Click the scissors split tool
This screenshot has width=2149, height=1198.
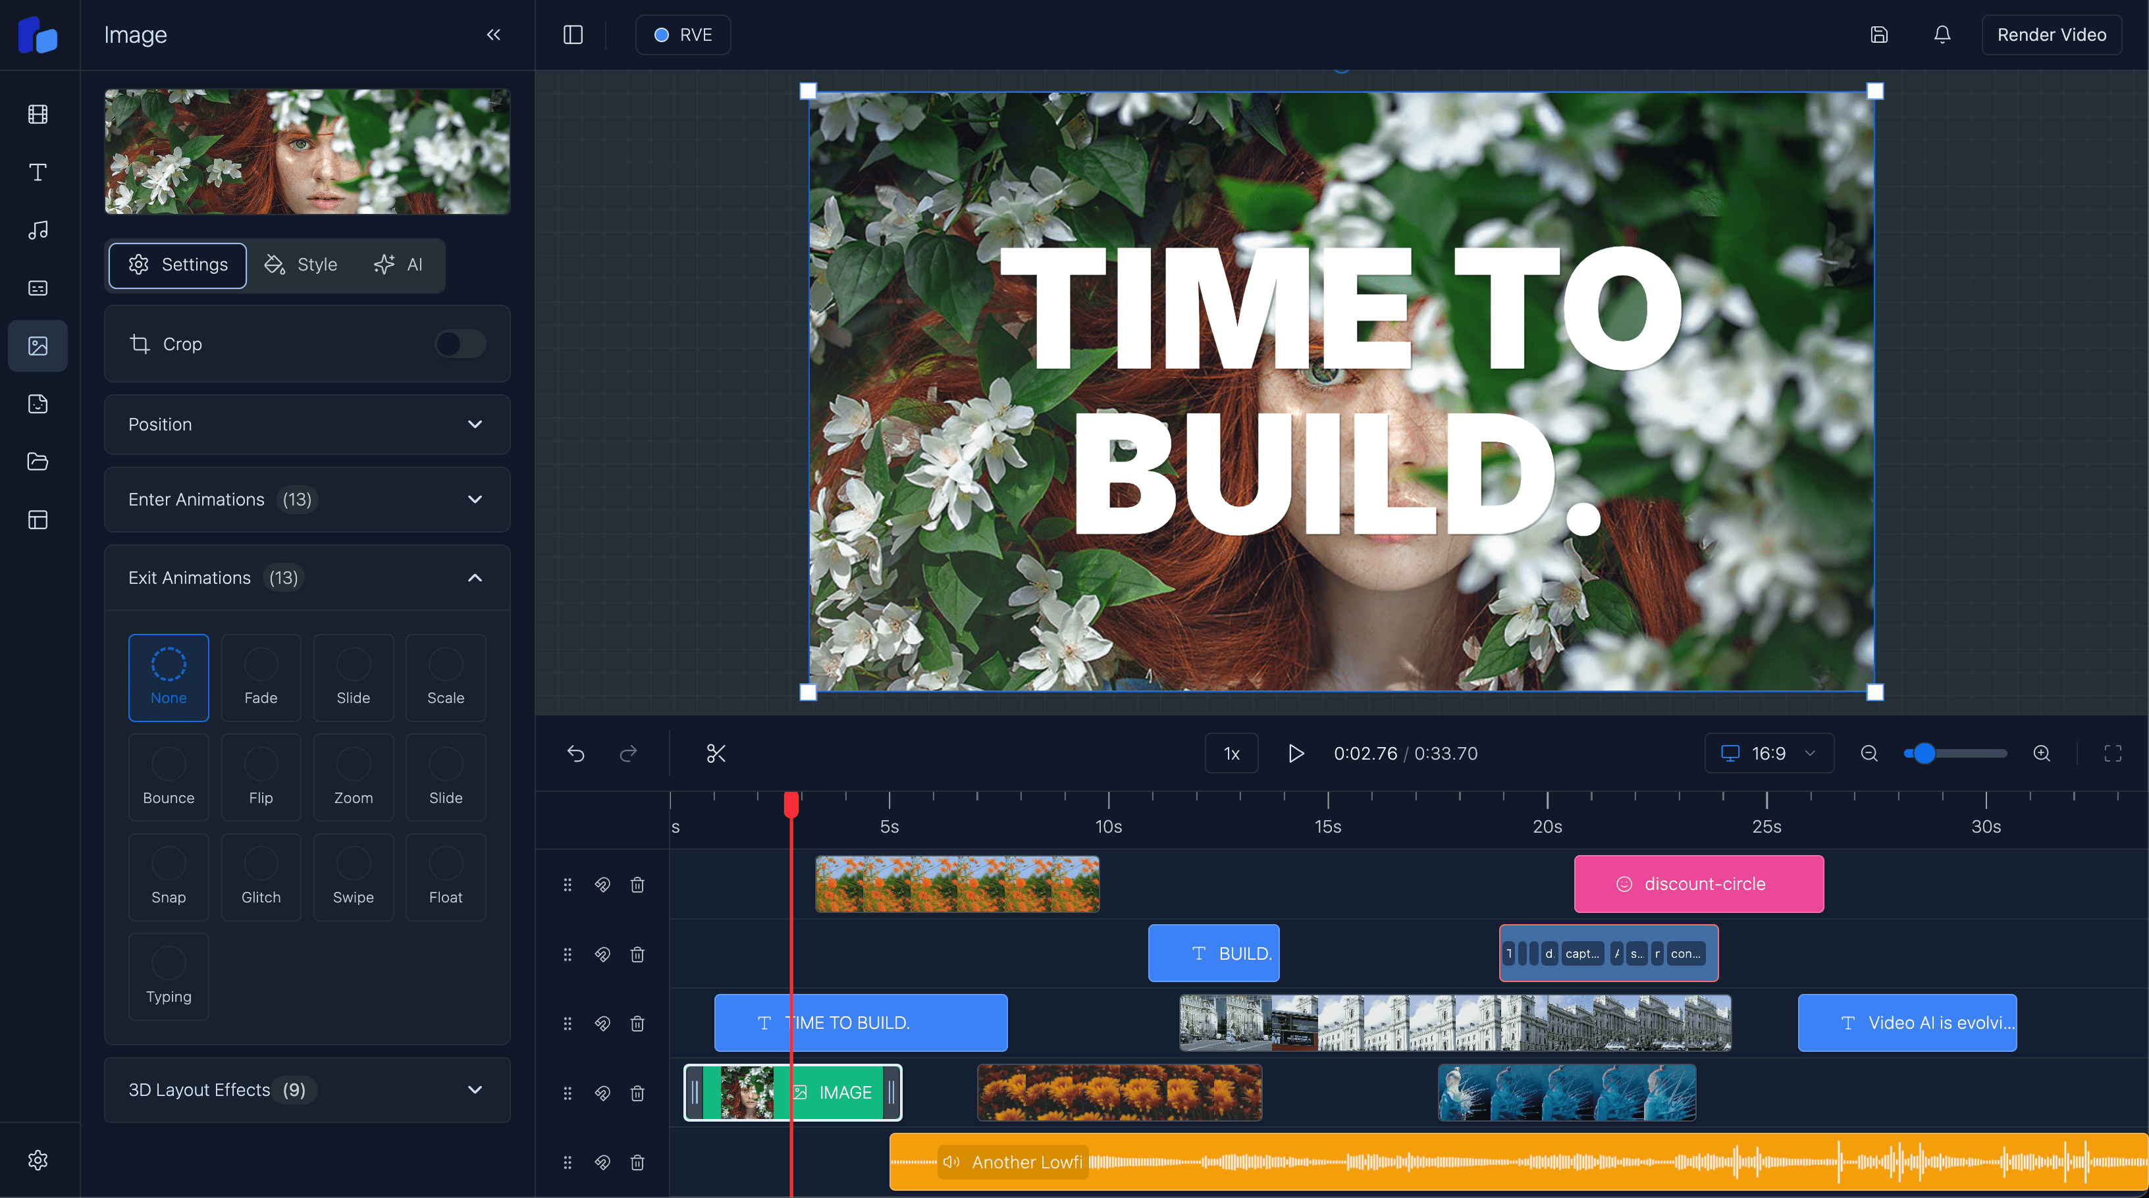coord(716,753)
